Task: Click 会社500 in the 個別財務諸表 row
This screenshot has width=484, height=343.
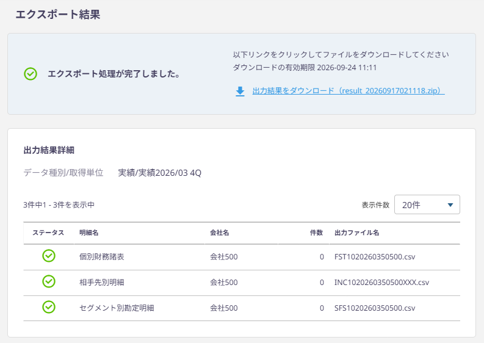Action: click(224, 257)
